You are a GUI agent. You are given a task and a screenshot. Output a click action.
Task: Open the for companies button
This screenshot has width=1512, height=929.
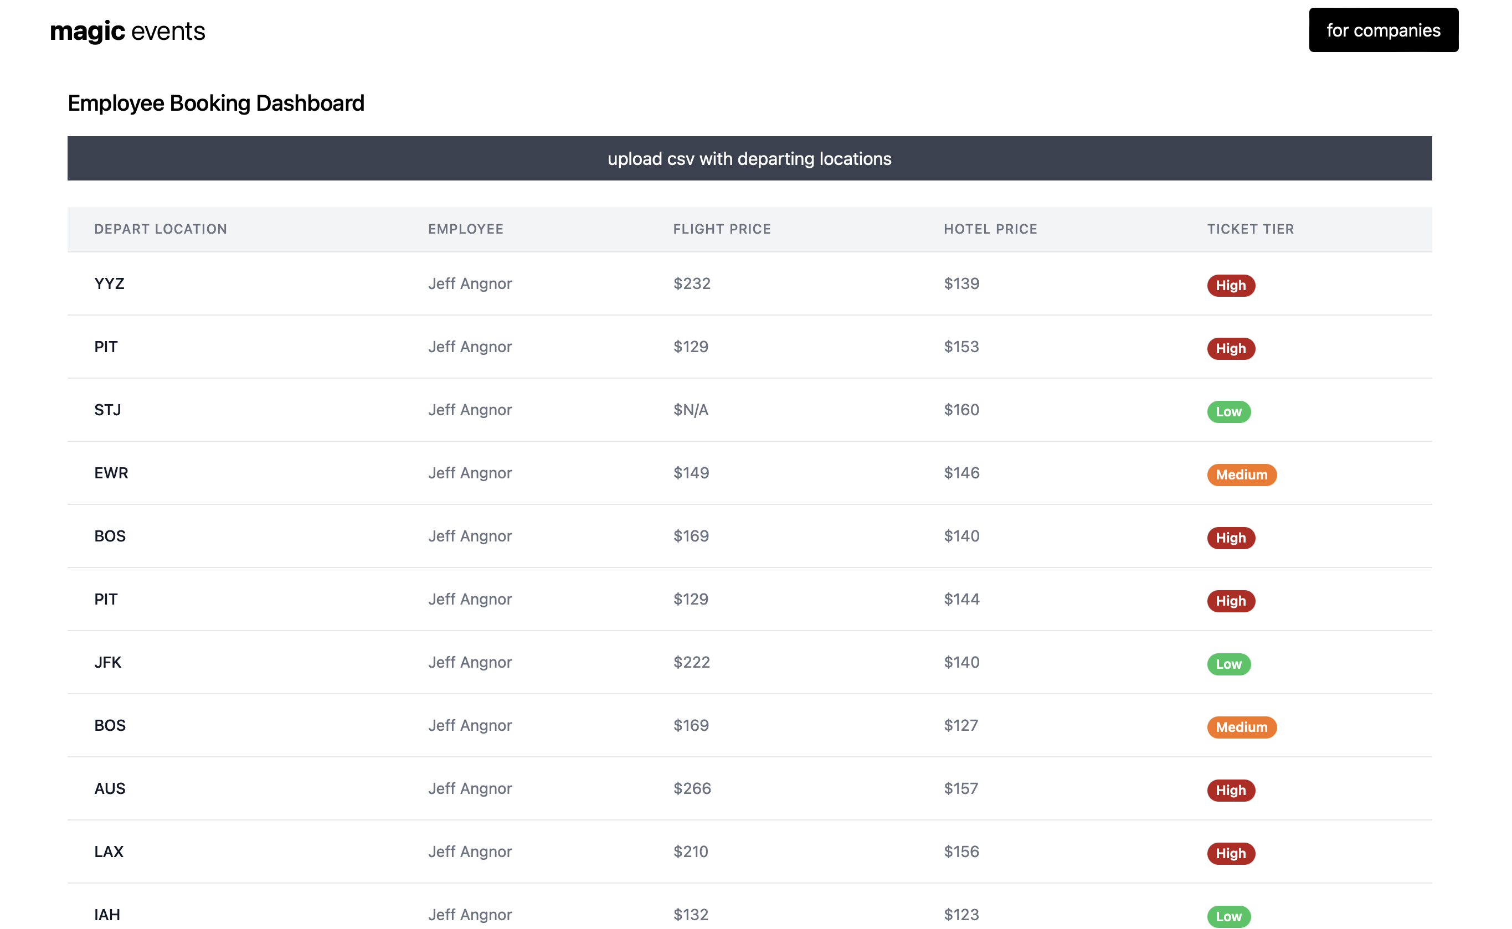(x=1383, y=30)
